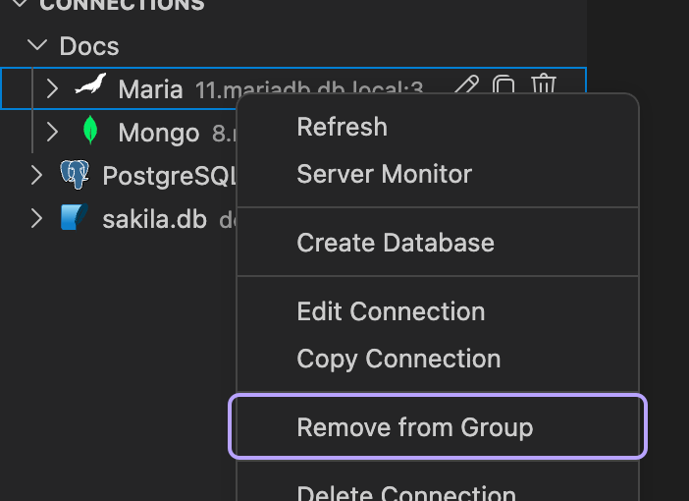Choose Refresh from the context menu

(x=438, y=127)
